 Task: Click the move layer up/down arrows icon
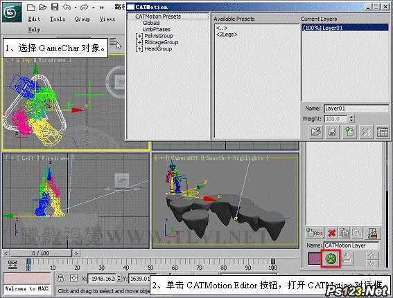pos(372,259)
